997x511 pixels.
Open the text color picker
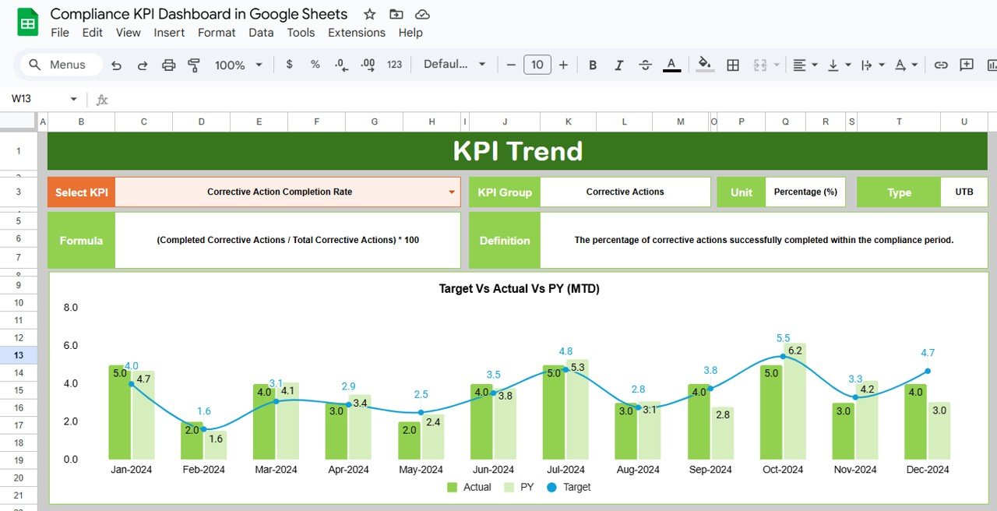pyautogui.click(x=672, y=65)
